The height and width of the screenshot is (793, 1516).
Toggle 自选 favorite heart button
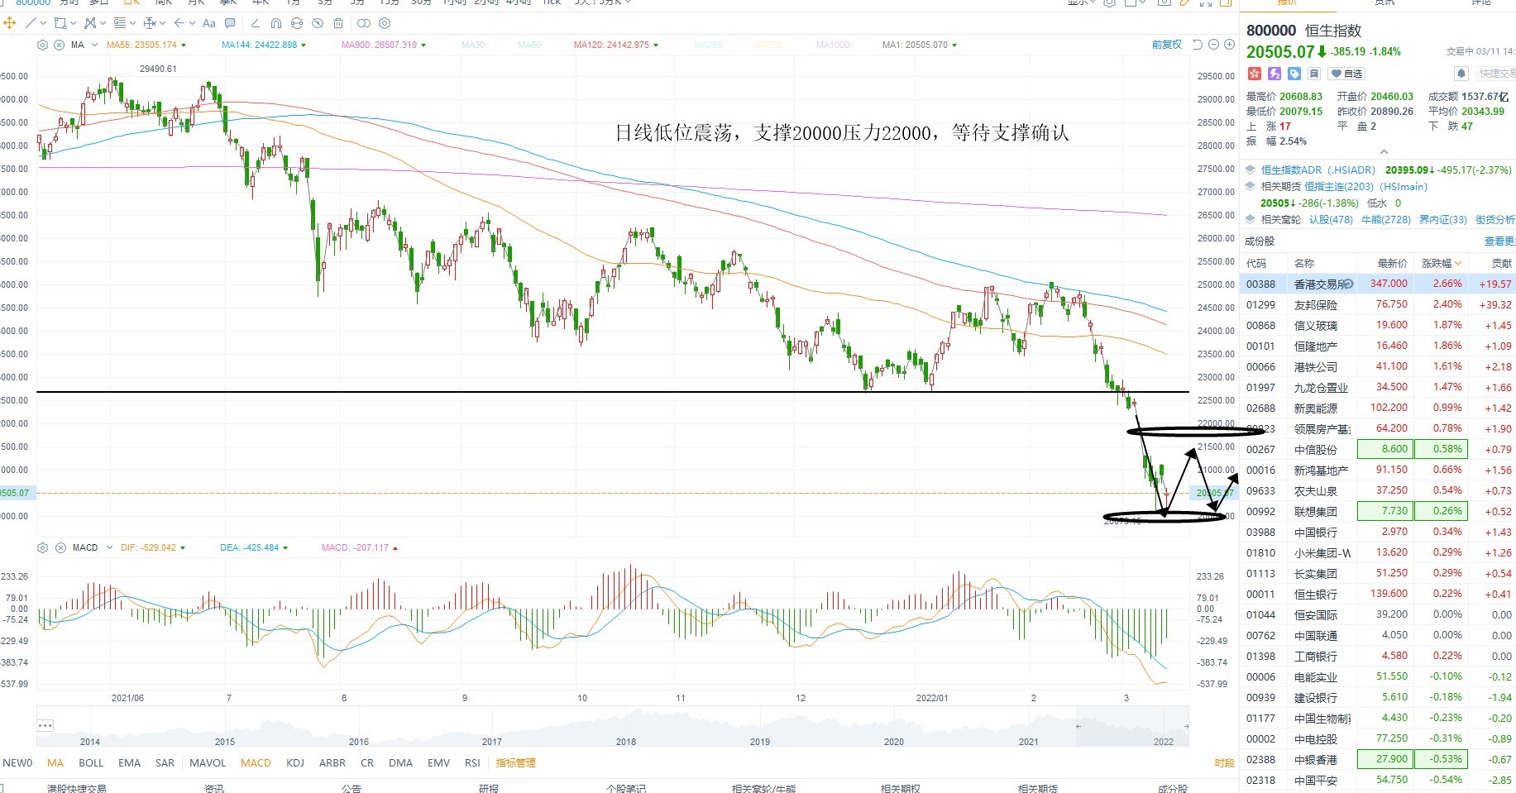pyautogui.click(x=1346, y=74)
